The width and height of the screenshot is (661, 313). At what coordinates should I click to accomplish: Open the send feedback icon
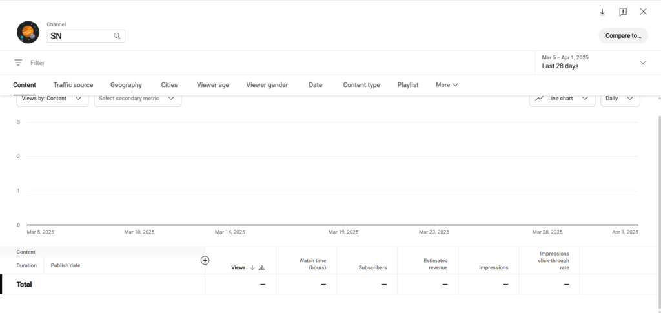[x=623, y=12]
